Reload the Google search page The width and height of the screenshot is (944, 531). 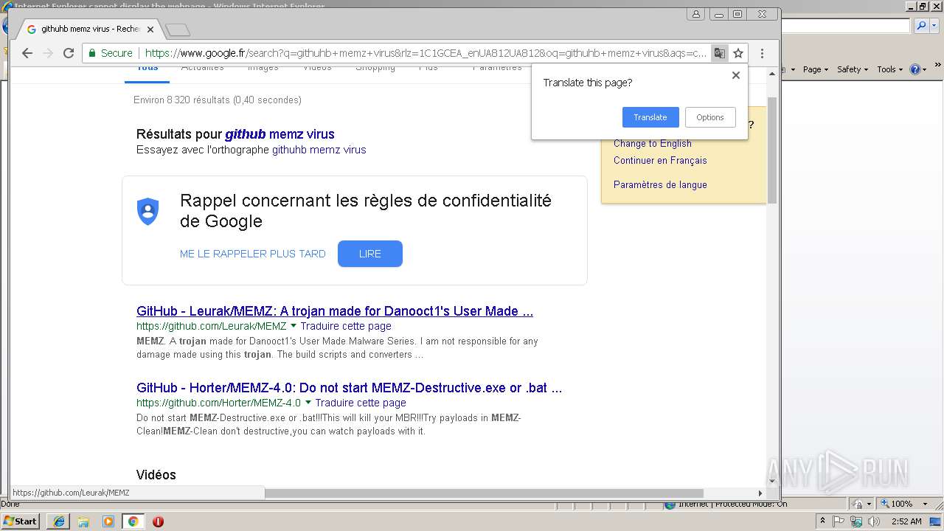click(x=69, y=53)
